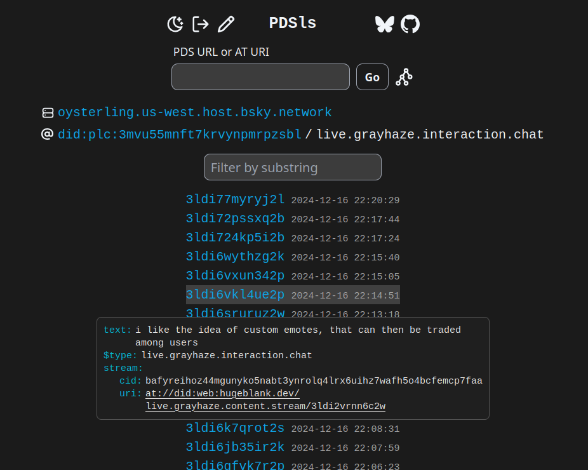588x470 pixels.
Task: Click the PDS server icon
Action: 48,113
